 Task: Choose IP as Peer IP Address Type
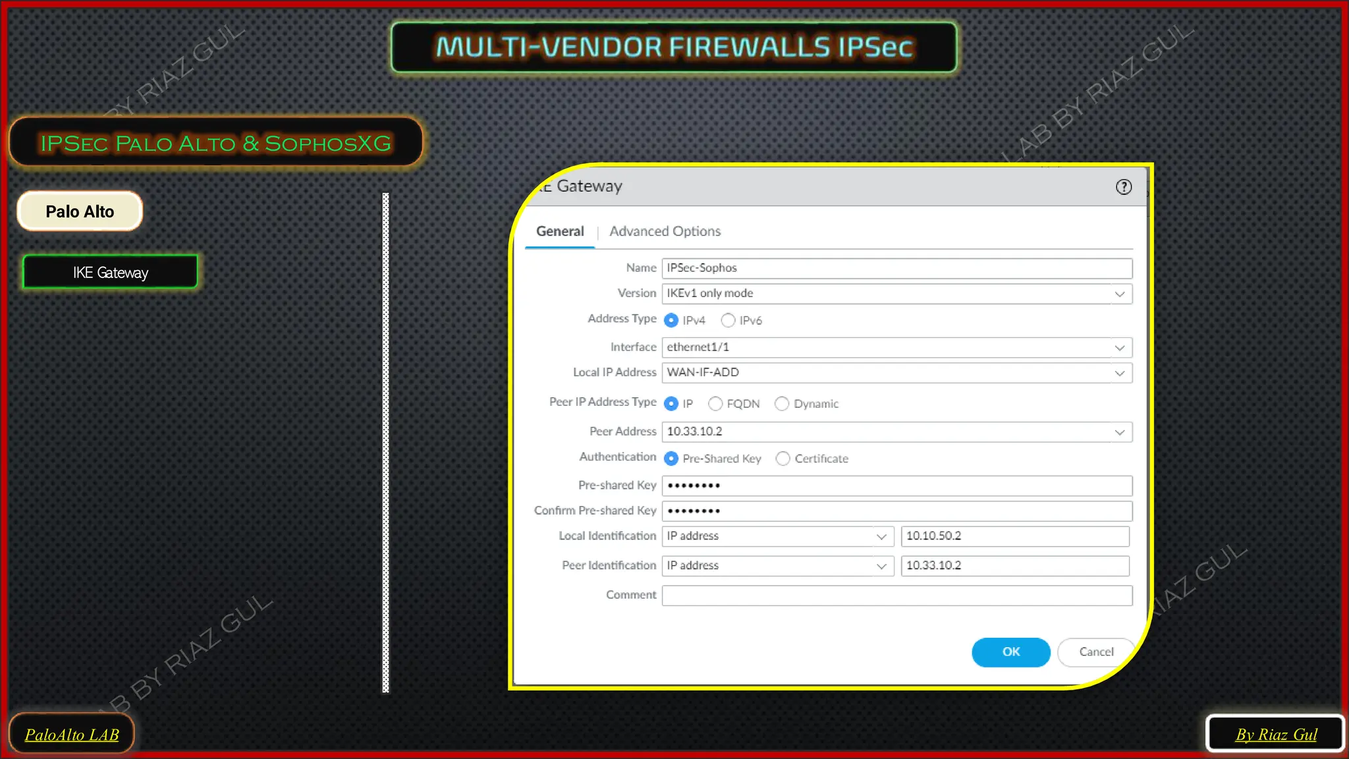click(x=671, y=404)
